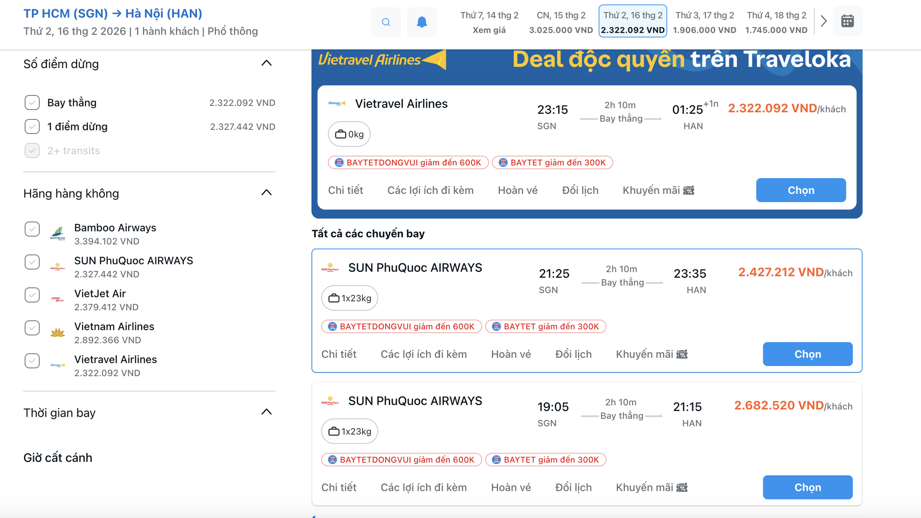
Task: Click the search magnifier icon
Action: tap(386, 22)
